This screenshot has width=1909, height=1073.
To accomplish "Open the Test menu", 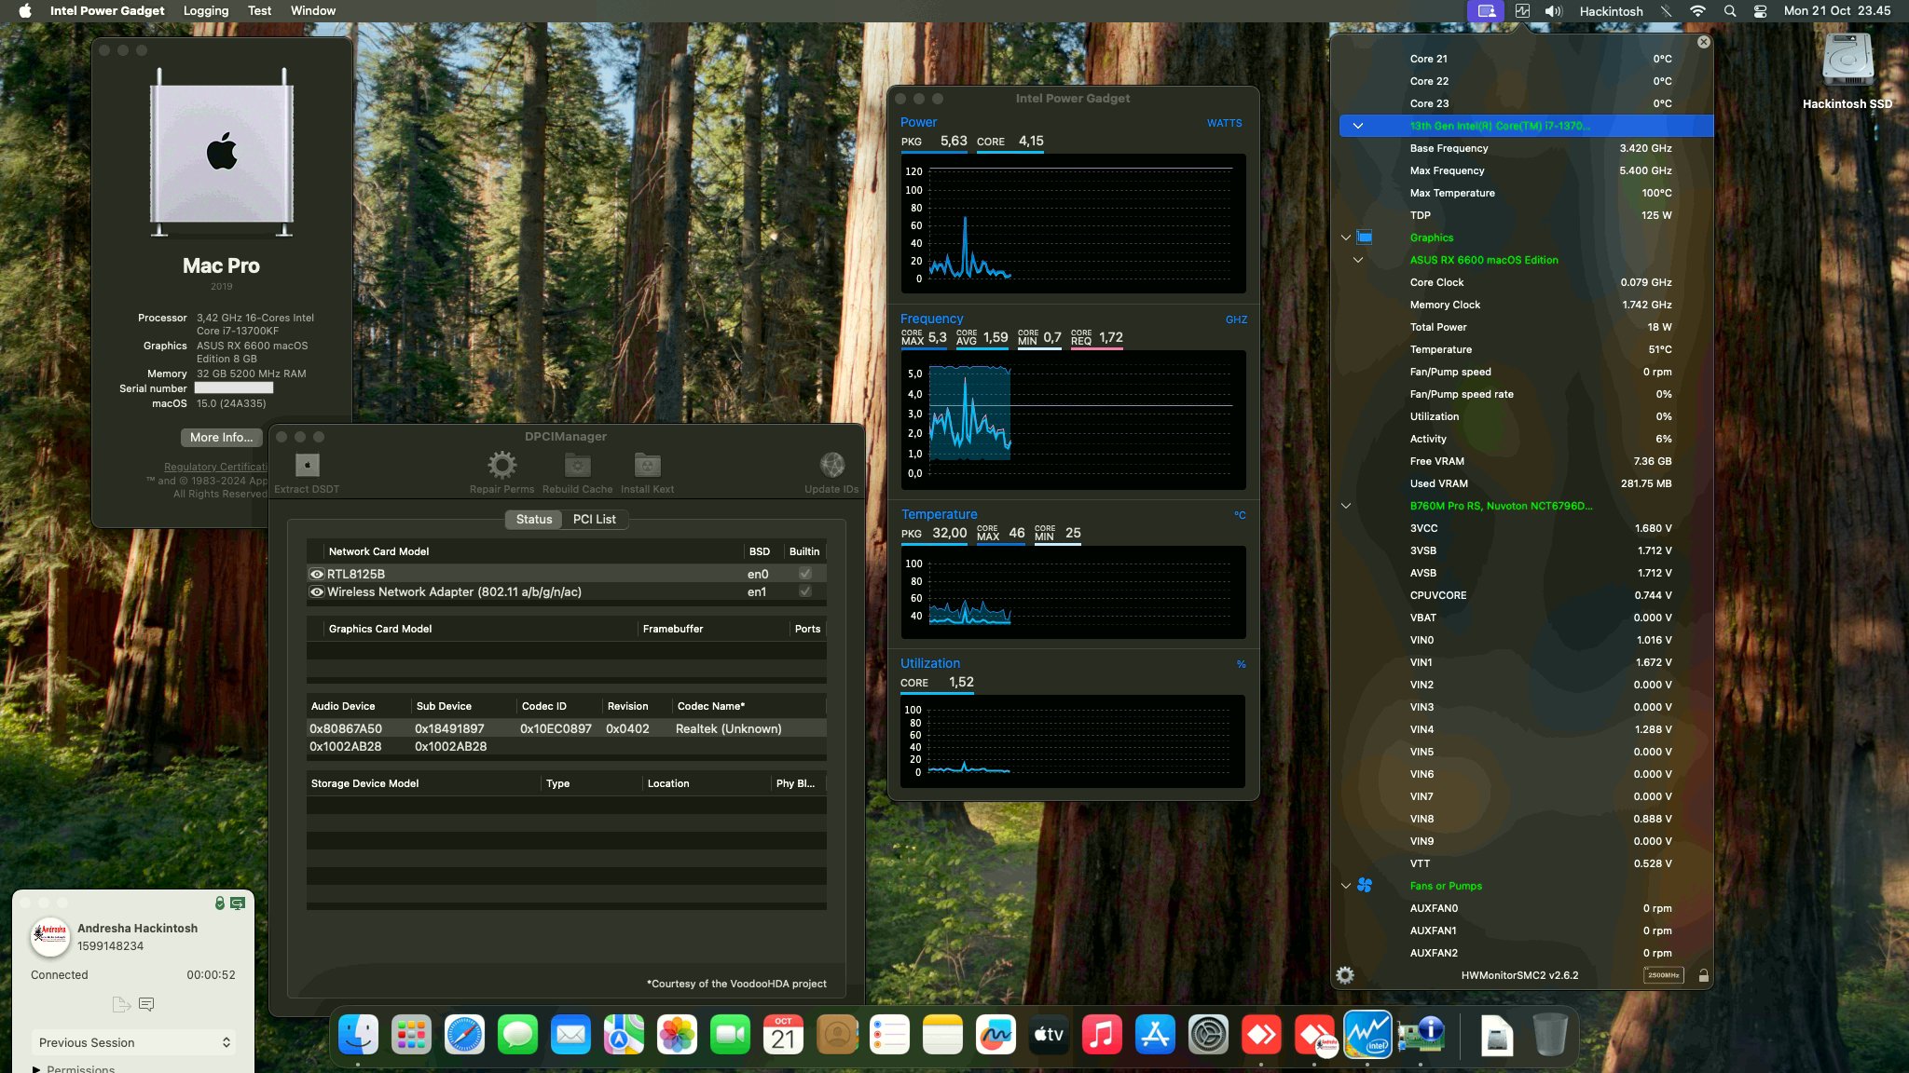I will (259, 11).
